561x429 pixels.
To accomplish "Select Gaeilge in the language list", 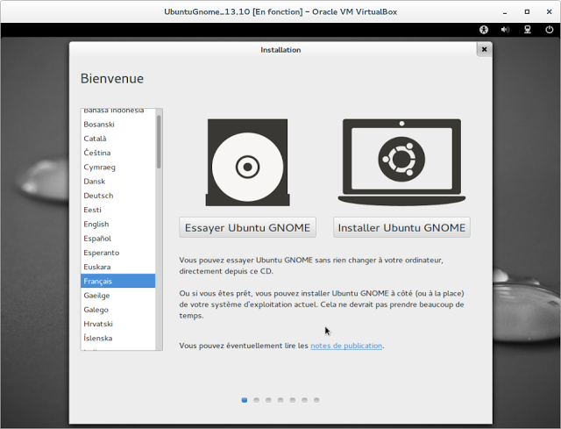I will pyautogui.click(x=118, y=296).
